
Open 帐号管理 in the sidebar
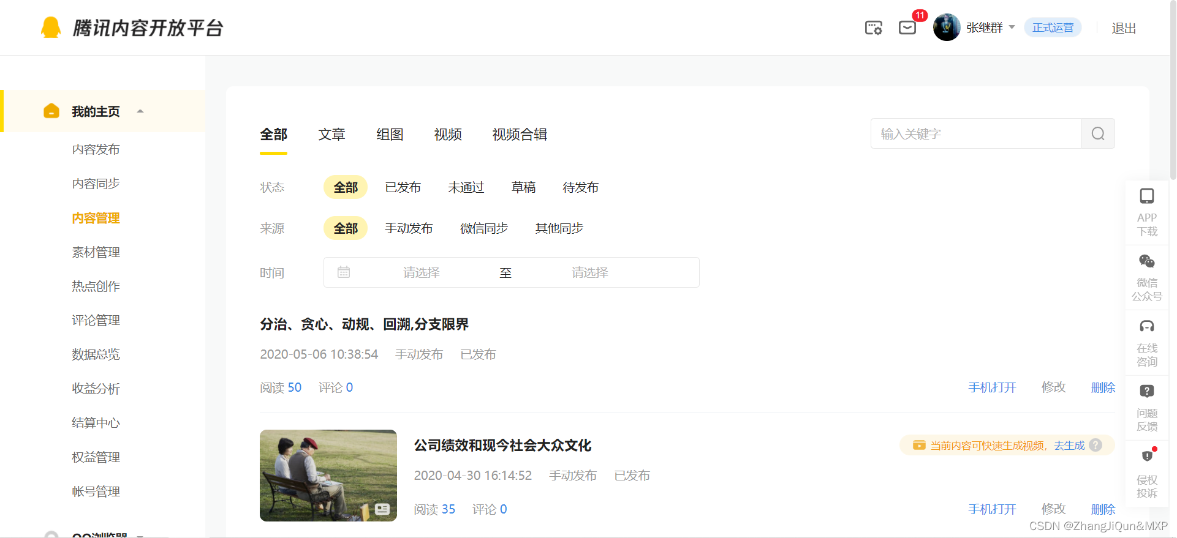(96, 491)
